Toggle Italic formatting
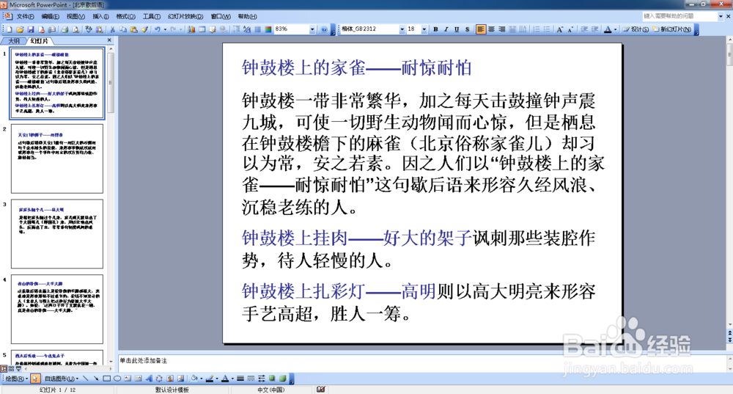 coord(446,29)
